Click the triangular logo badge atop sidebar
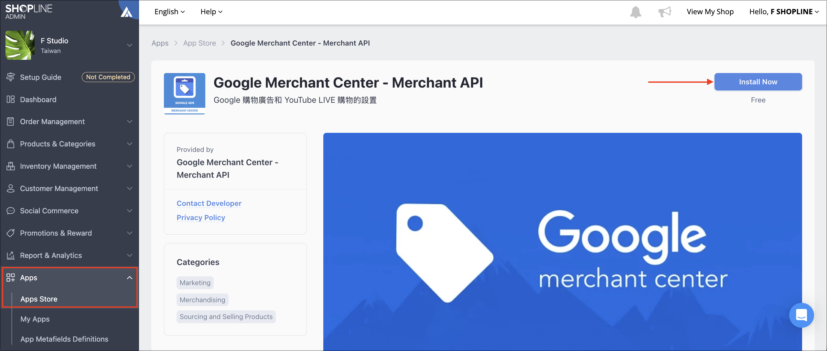 (126, 12)
